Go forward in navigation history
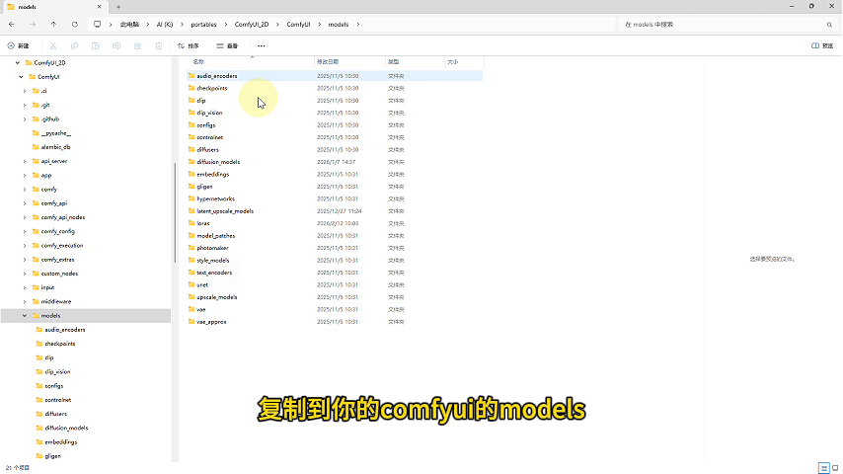 [x=33, y=25]
